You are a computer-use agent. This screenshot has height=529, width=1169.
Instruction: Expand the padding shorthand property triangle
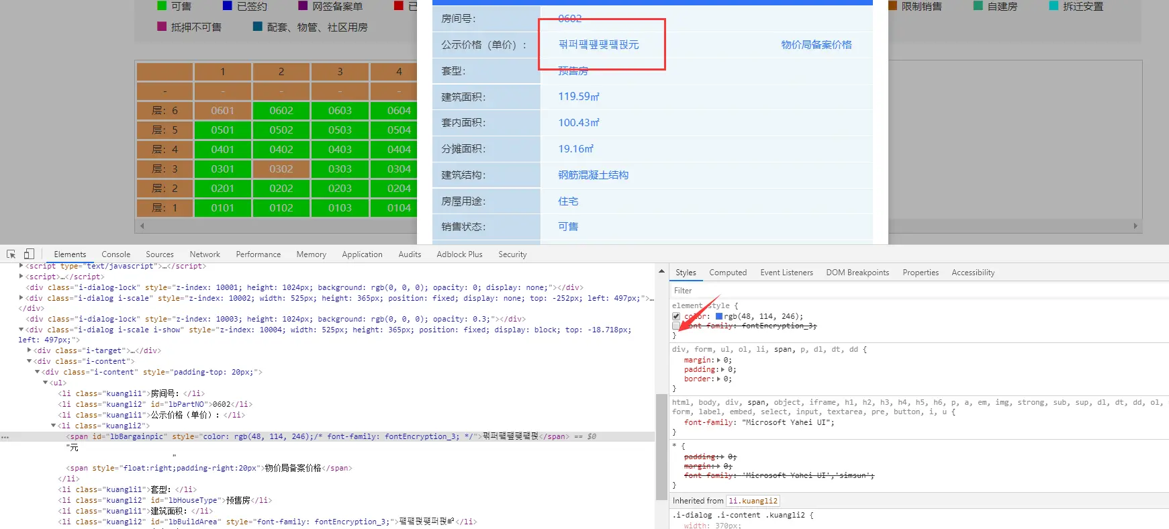[x=723, y=370]
